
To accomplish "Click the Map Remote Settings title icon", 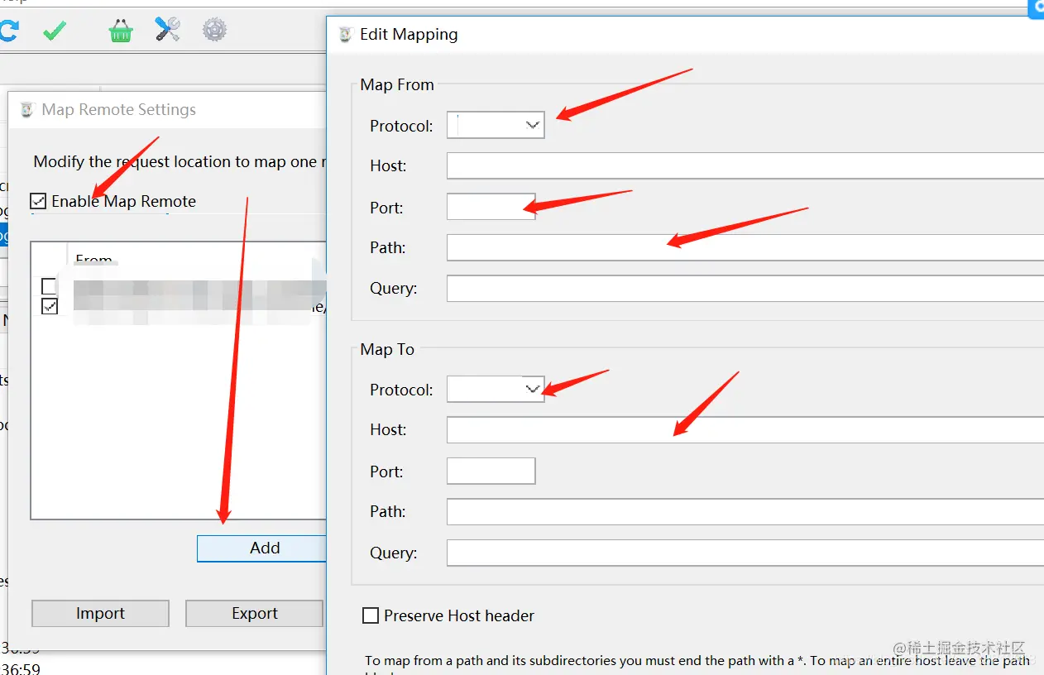I will pos(27,110).
